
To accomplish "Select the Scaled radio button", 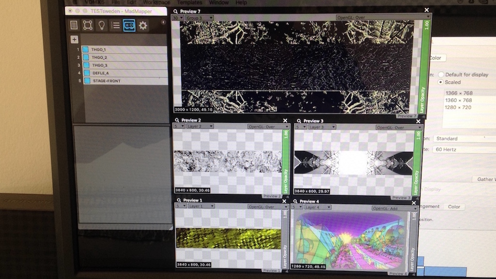I will [x=440, y=82].
